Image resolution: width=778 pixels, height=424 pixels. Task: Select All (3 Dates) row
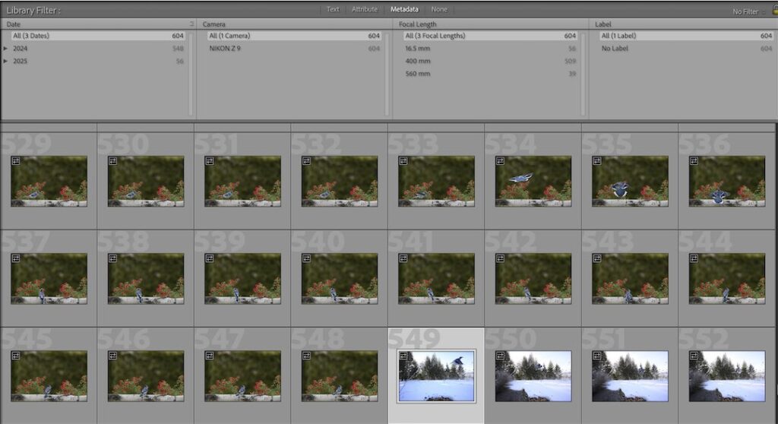98,36
